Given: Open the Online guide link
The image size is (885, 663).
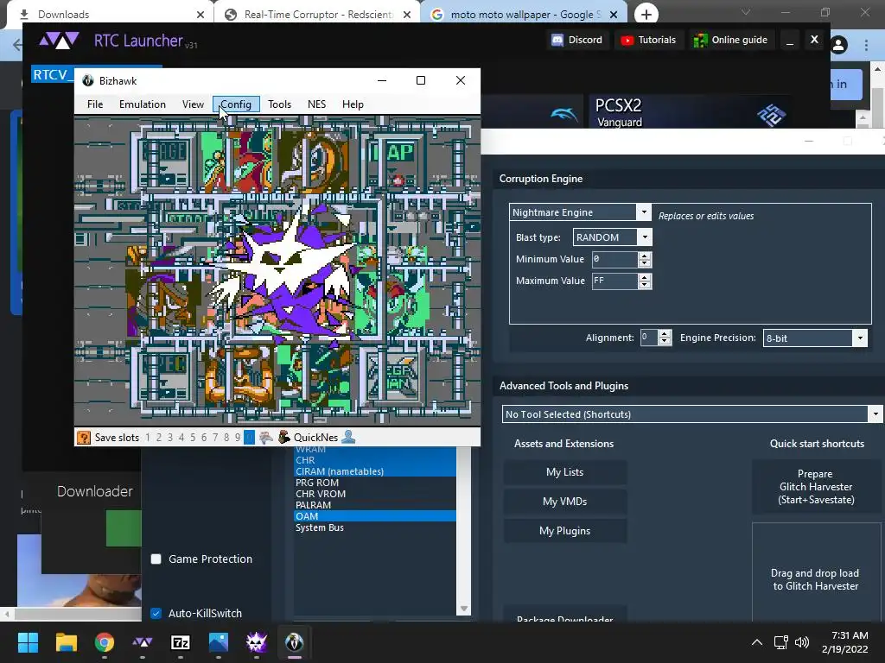Looking at the screenshot, I should click(730, 40).
